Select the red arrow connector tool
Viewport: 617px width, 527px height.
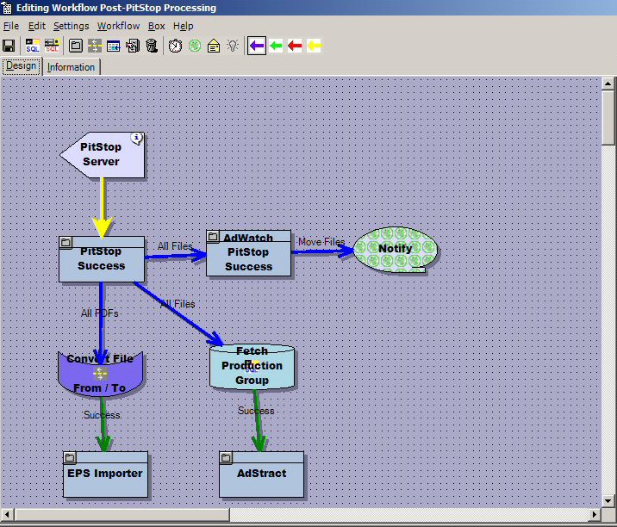click(295, 46)
